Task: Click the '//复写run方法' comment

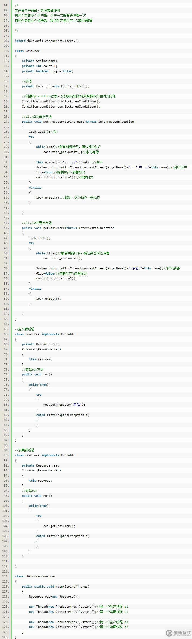Action: (x=33, y=370)
